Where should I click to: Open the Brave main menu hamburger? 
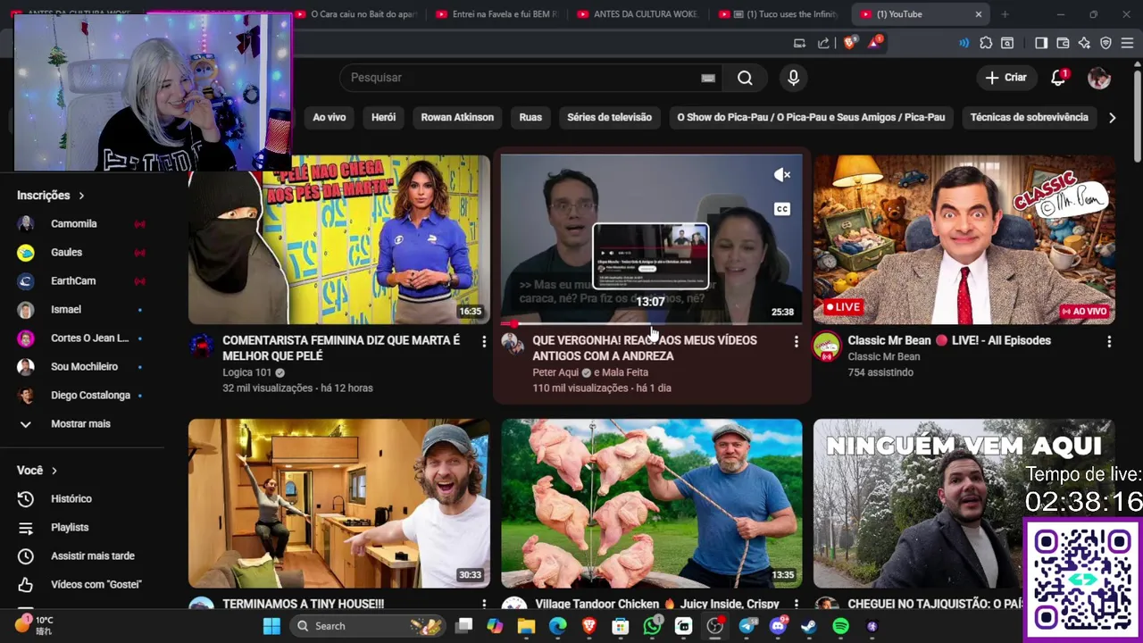point(1128,43)
